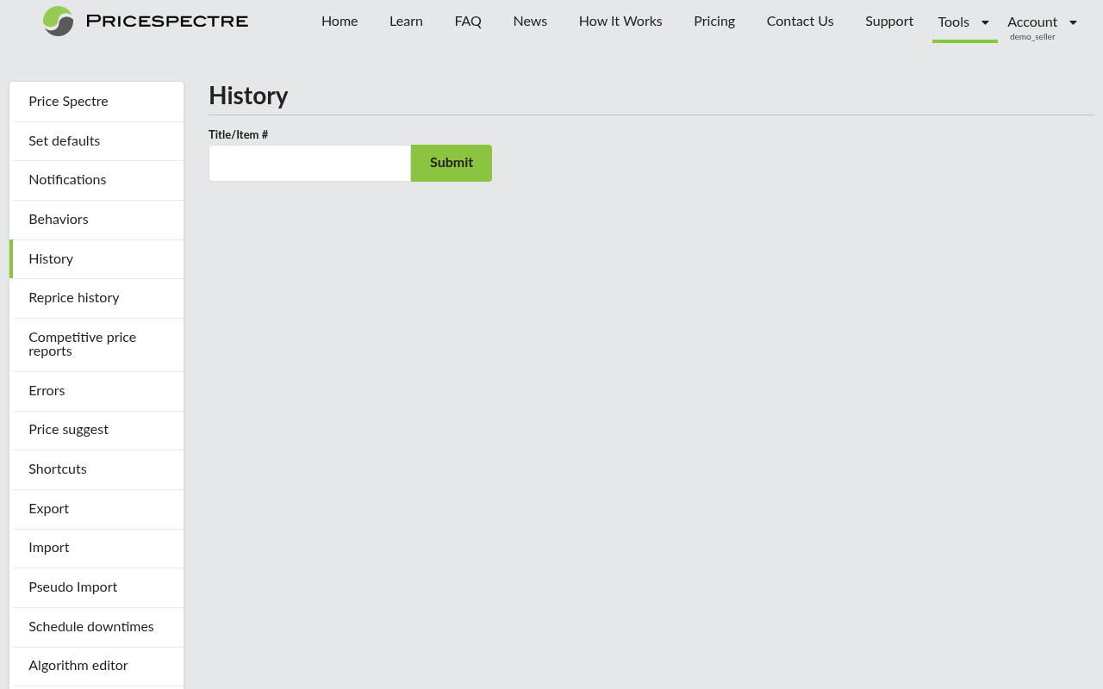
Task: Visit the Contact Us page
Action: [x=800, y=22]
